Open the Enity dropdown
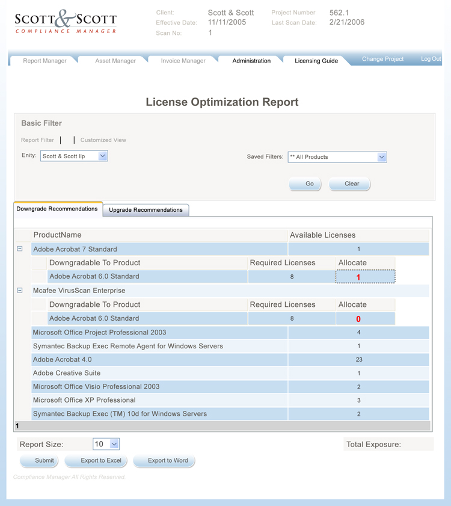Image resolution: width=451 pixels, height=506 pixels. point(74,156)
